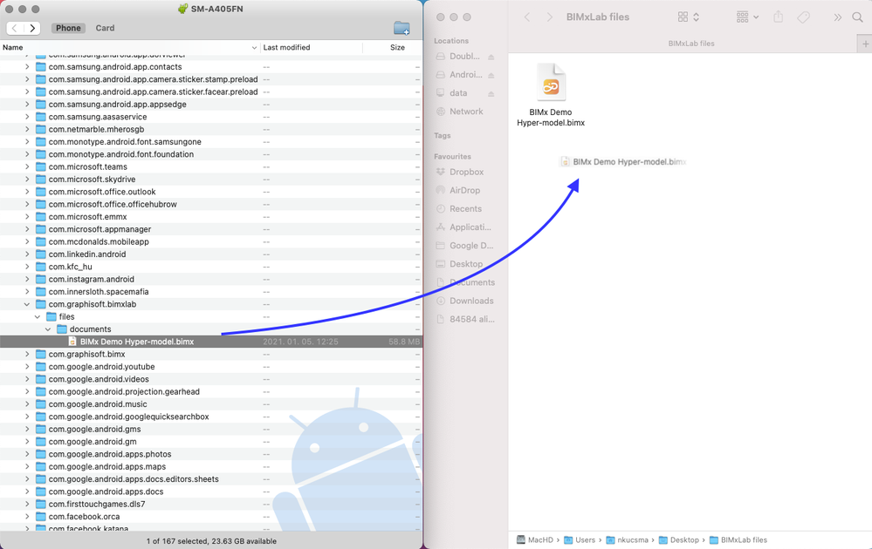Click the com.monotype.android.font.foundation row
The height and width of the screenshot is (549, 872).
click(211, 154)
